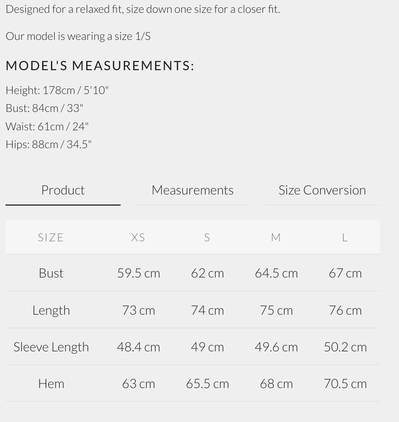Click the 'Our model is wearing' text
This screenshot has height=422, width=399.
[78, 36]
